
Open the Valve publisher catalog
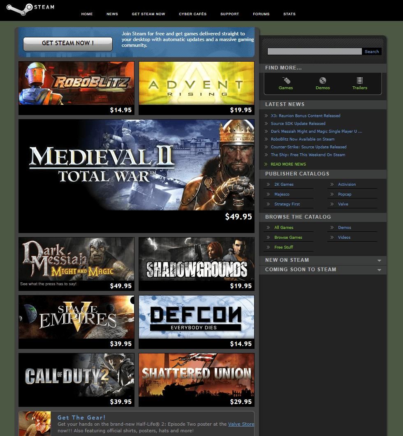[343, 204]
